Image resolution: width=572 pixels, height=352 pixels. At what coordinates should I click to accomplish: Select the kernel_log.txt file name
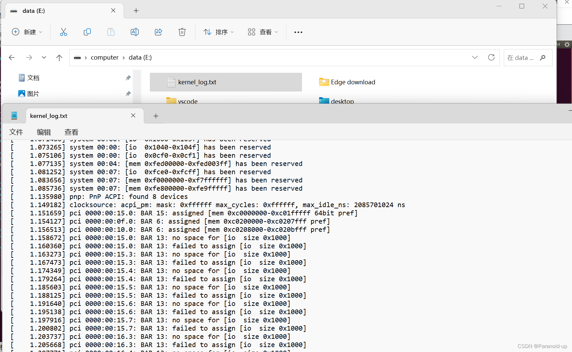[197, 82]
